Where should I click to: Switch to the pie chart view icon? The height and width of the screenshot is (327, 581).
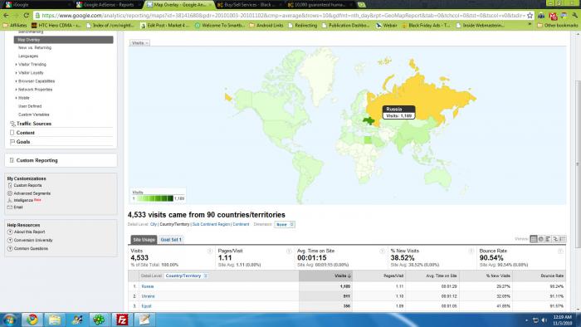click(x=541, y=239)
